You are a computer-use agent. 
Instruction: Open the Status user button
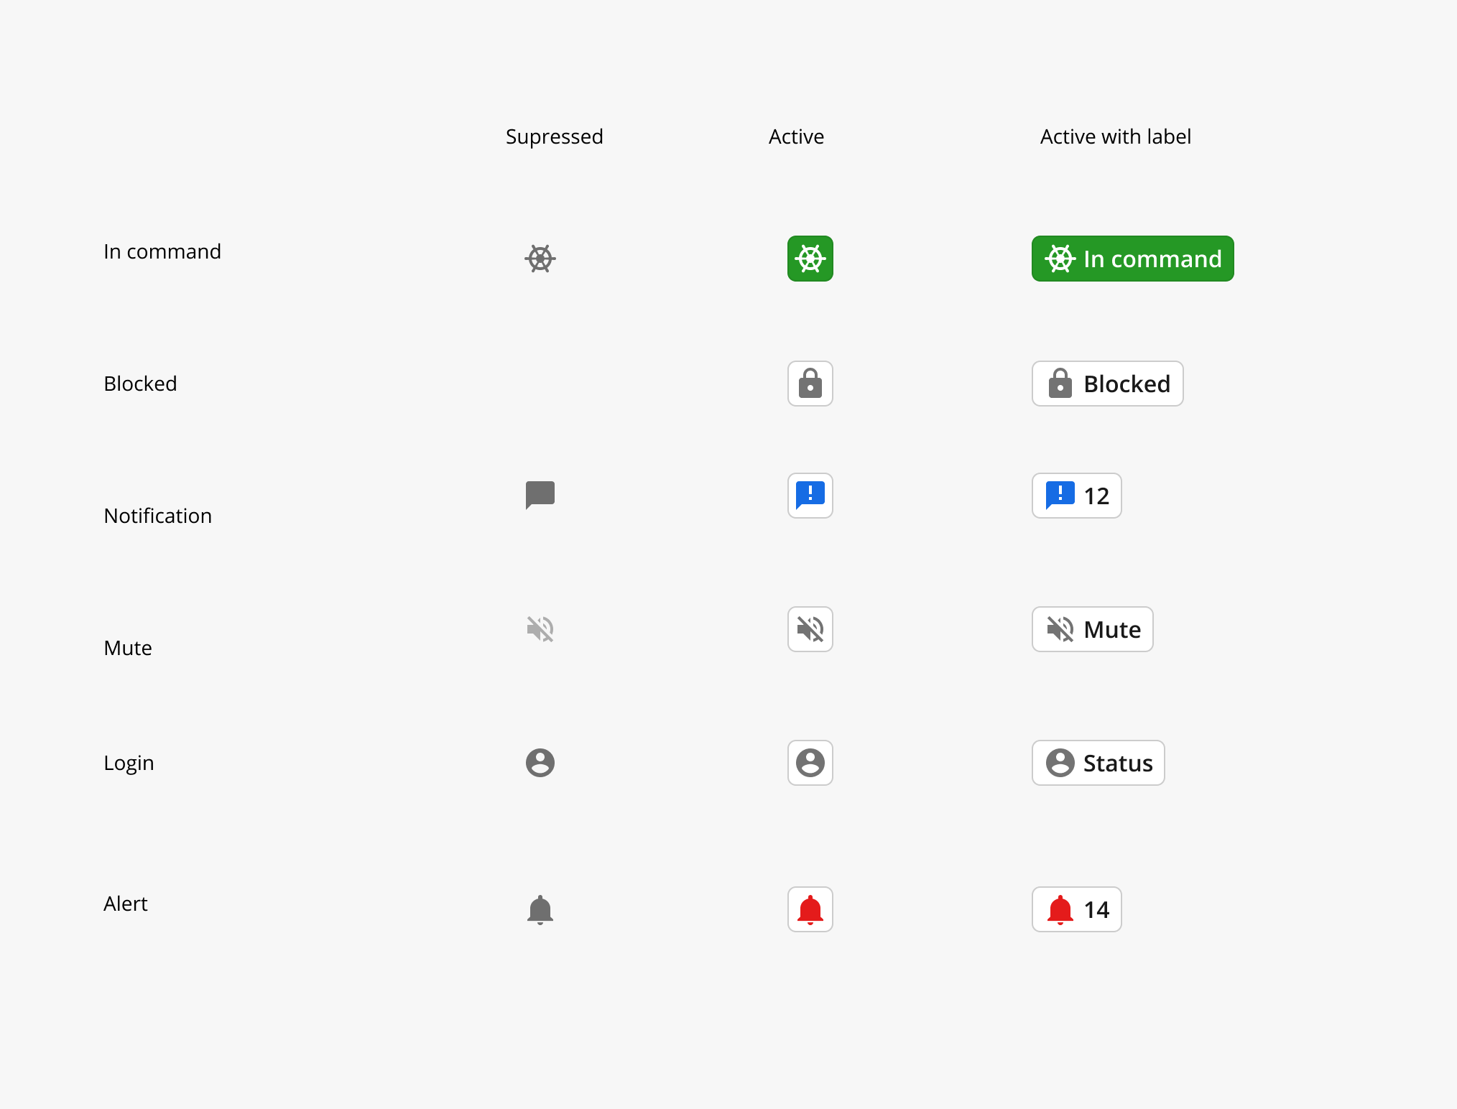[x=1098, y=763]
